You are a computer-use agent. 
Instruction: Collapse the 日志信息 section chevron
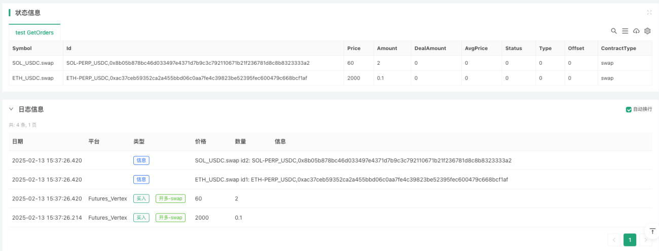pyautogui.click(x=11, y=109)
